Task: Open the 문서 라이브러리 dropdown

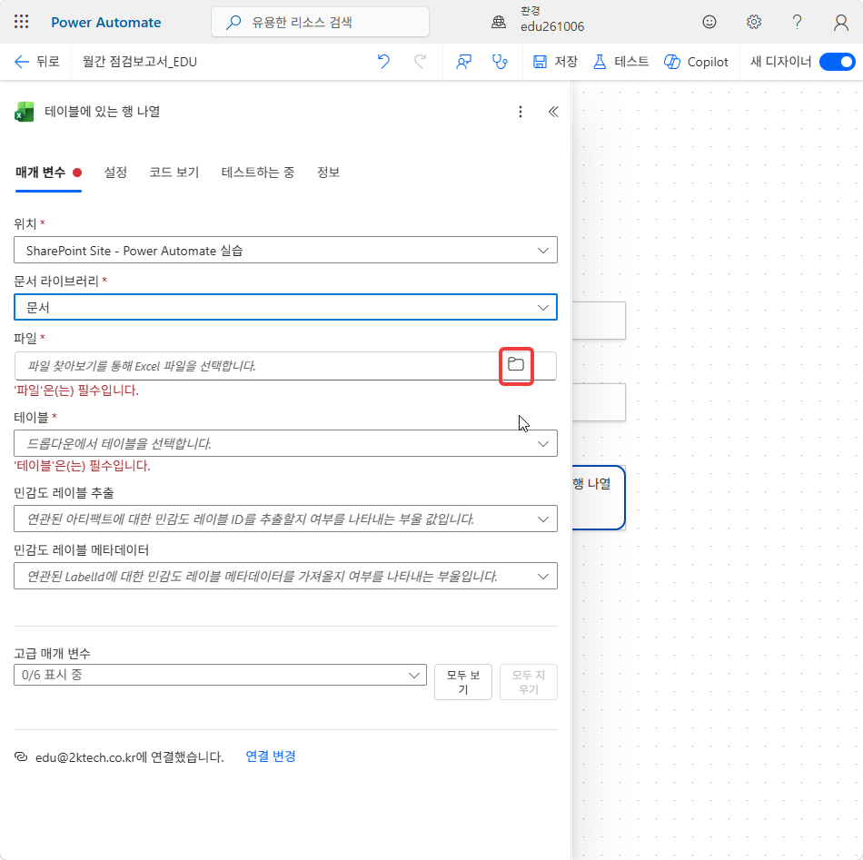Action: 285,307
